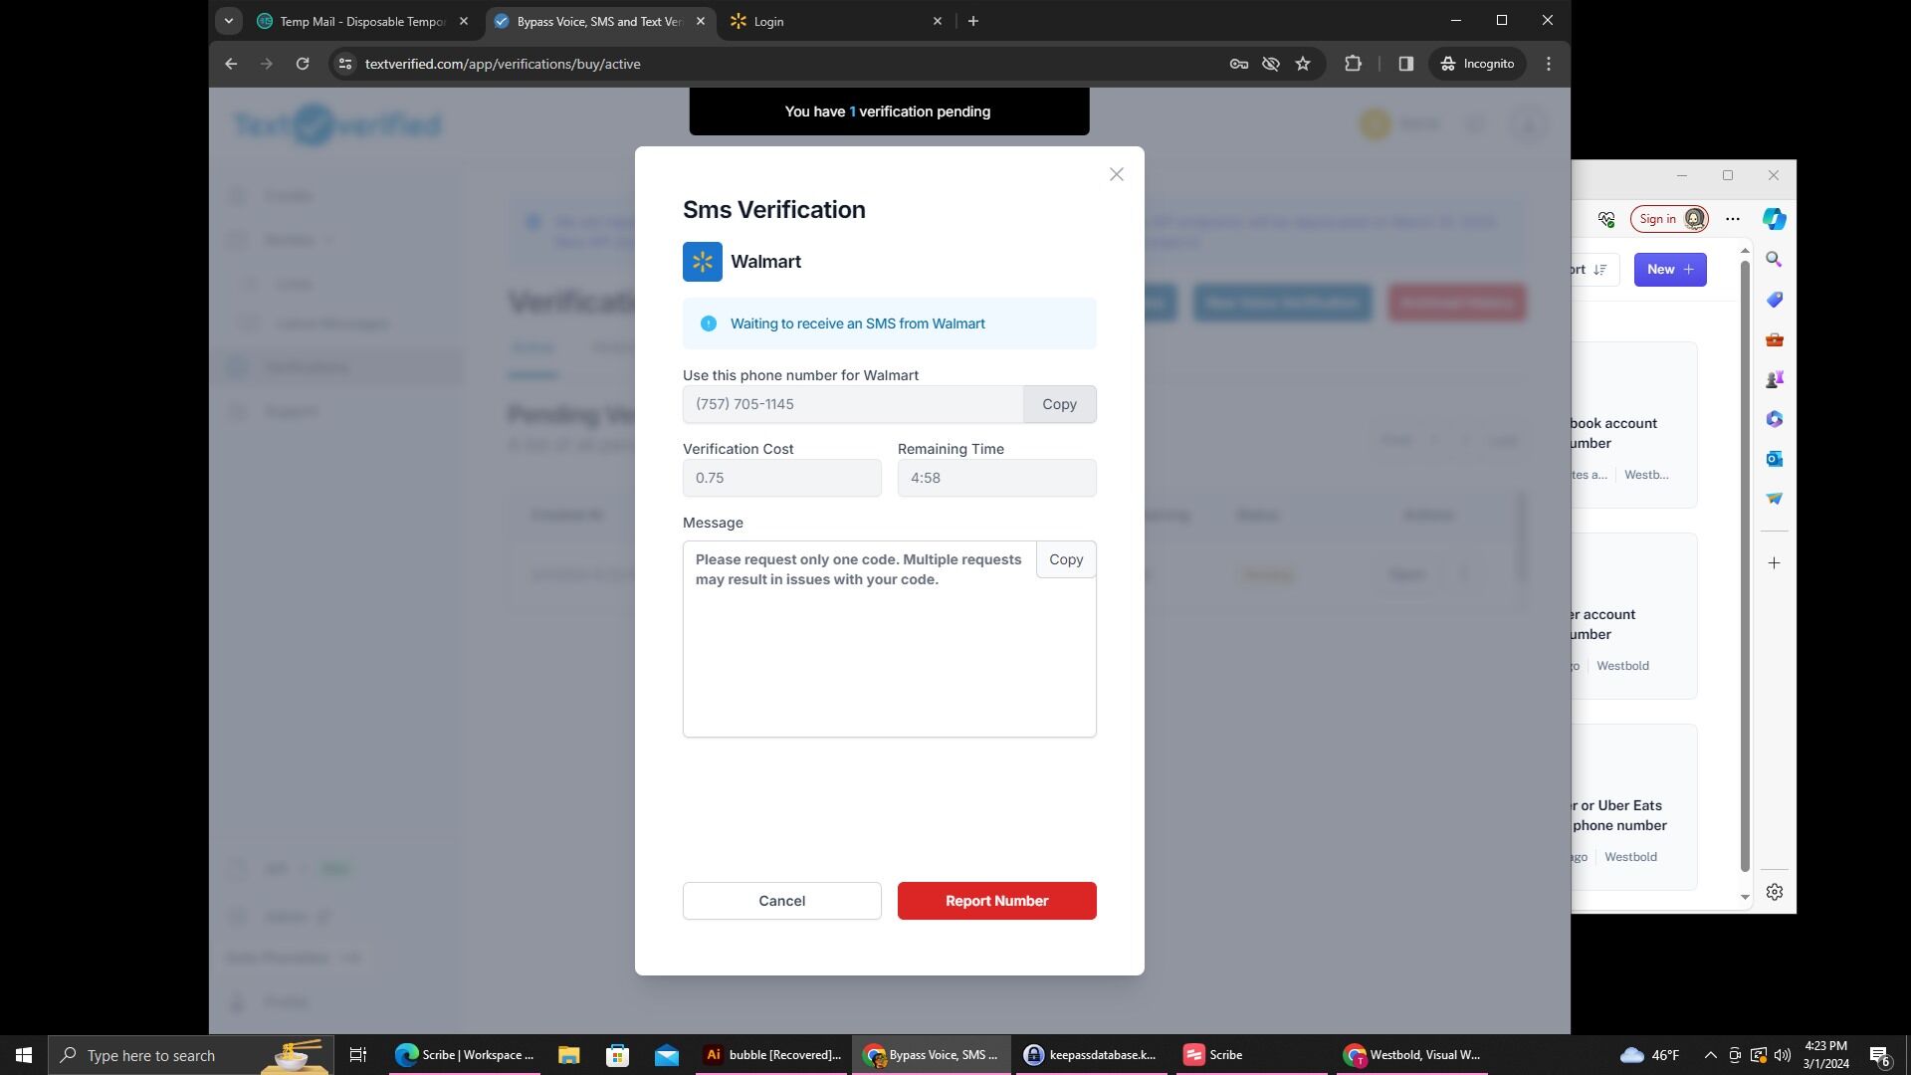
Task: Reload the textverified page
Action: (x=303, y=64)
